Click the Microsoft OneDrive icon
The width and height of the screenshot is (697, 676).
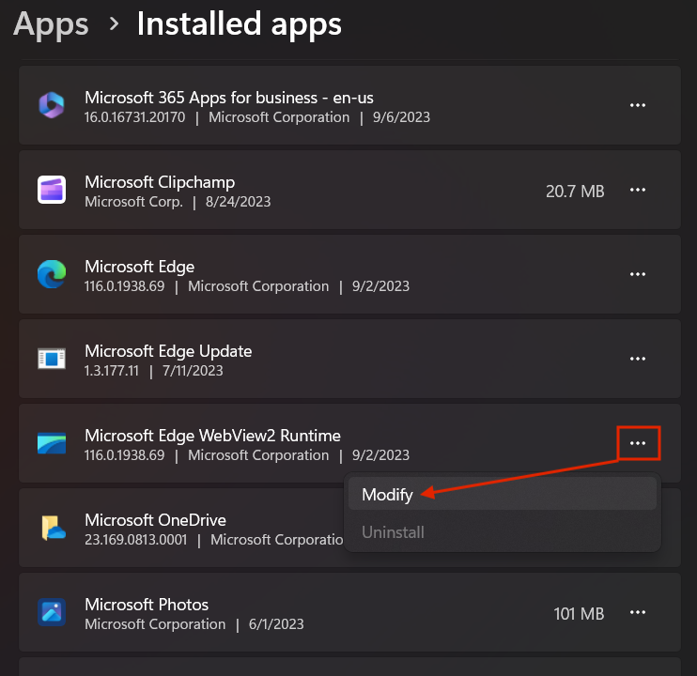coord(54,528)
